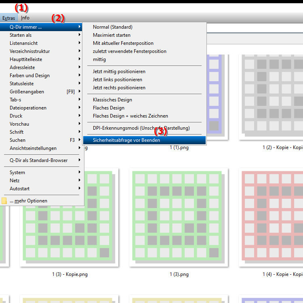Select Mit aktueller Fensterposition
The height and width of the screenshot is (303, 303).
pyautogui.click(x=144, y=43)
